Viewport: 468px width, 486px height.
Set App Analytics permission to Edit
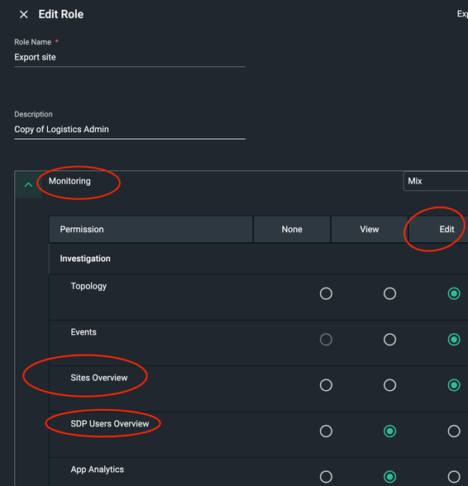tap(454, 477)
